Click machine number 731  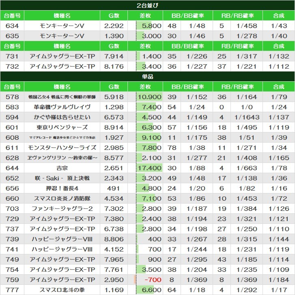[12, 56]
